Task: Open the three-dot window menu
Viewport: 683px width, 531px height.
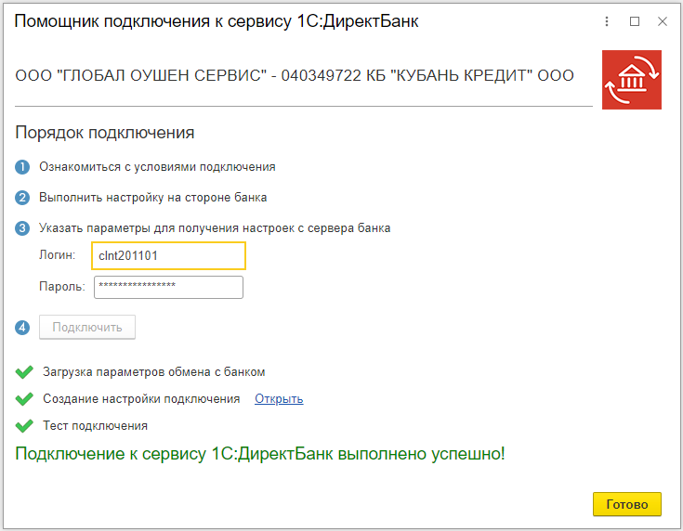Action: (x=607, y=21)
